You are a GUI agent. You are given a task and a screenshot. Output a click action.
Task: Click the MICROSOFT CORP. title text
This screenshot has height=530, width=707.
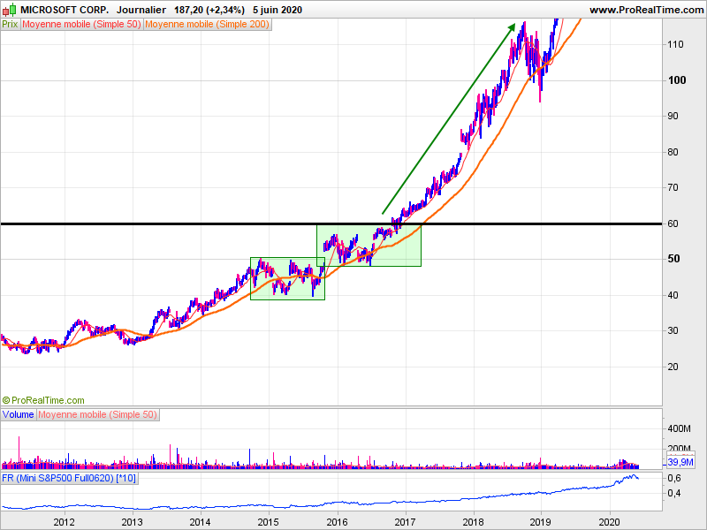[65, 10]
